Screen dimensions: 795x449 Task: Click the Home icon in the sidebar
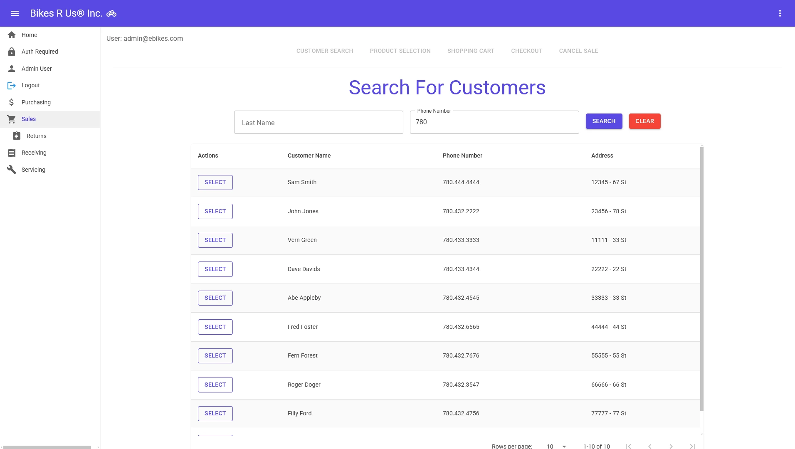click(12, 35)
